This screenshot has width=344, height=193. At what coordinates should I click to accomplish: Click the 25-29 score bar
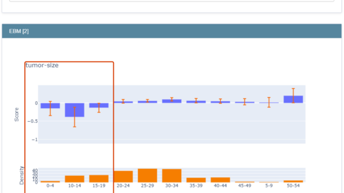click(x=148, y=102)
